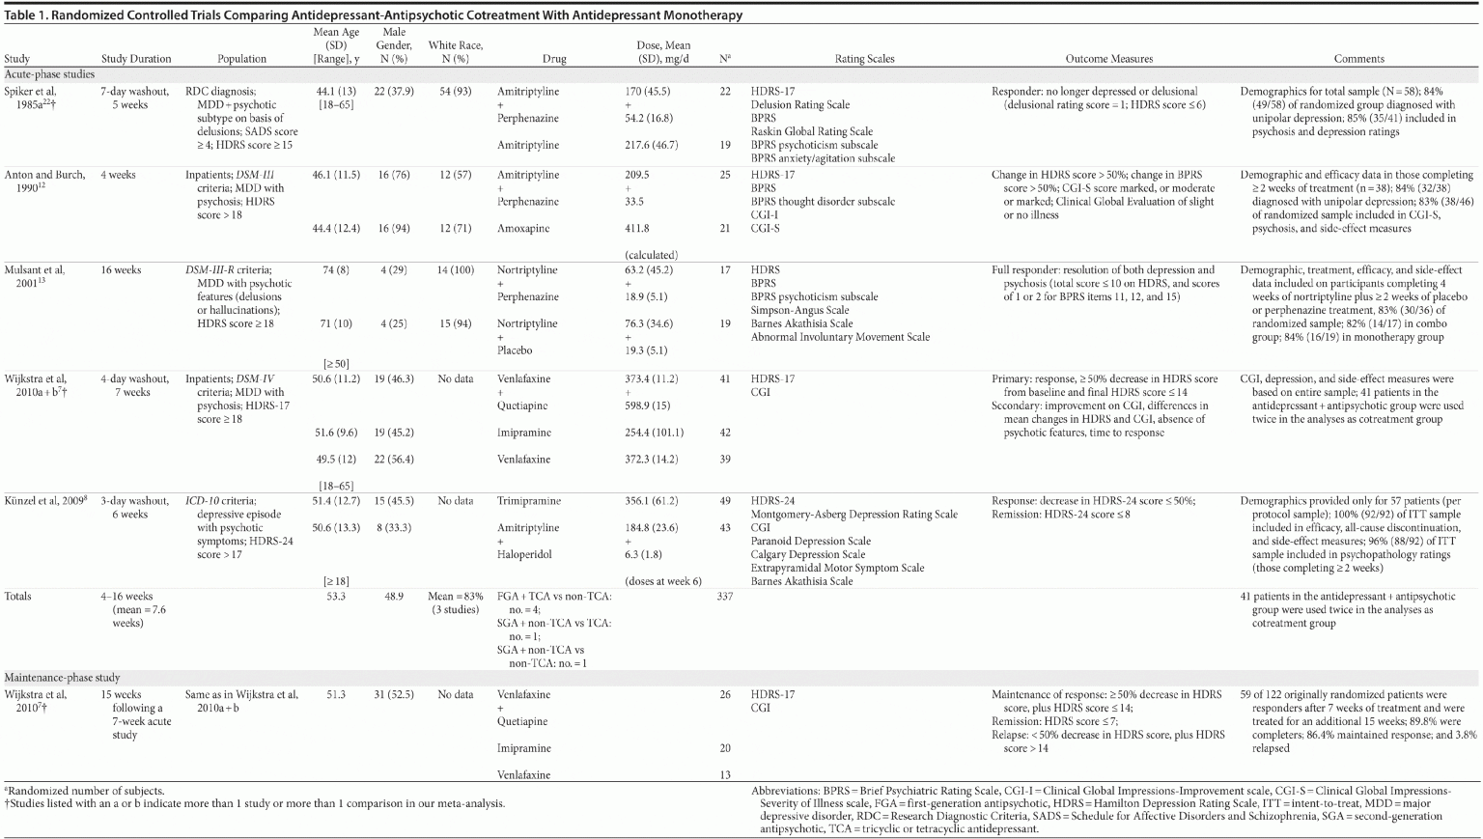Click the Outcome Measures column header
1483x839 pixels.
(x=1108, y=59)
